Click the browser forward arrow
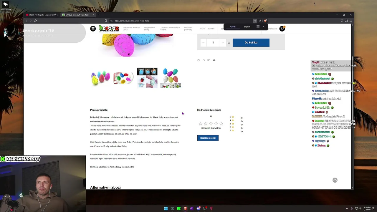Screen dimensions: 377x212 31,21
